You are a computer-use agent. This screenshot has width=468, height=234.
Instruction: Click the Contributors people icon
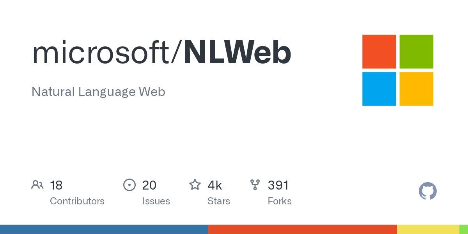(x=37, y=185)
